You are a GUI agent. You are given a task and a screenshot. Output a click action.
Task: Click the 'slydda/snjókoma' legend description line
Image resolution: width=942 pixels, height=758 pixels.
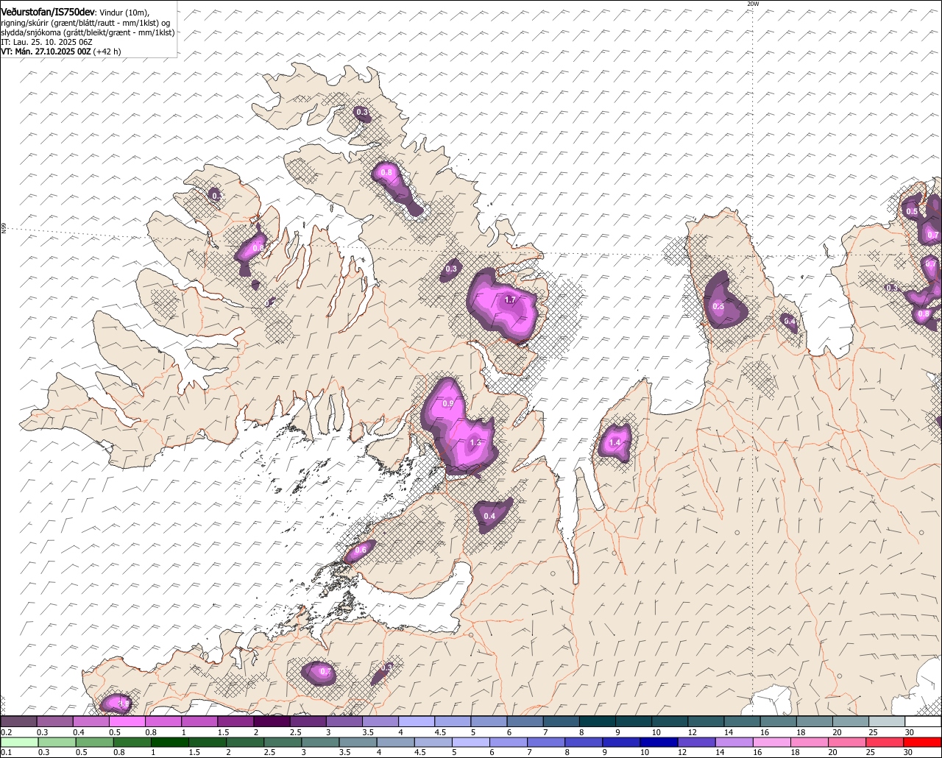[88, 33]
